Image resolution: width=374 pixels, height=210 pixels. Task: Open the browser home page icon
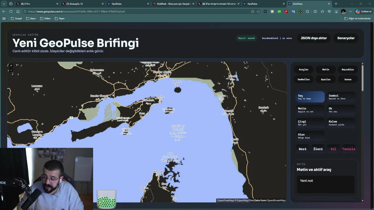(18, 11)
